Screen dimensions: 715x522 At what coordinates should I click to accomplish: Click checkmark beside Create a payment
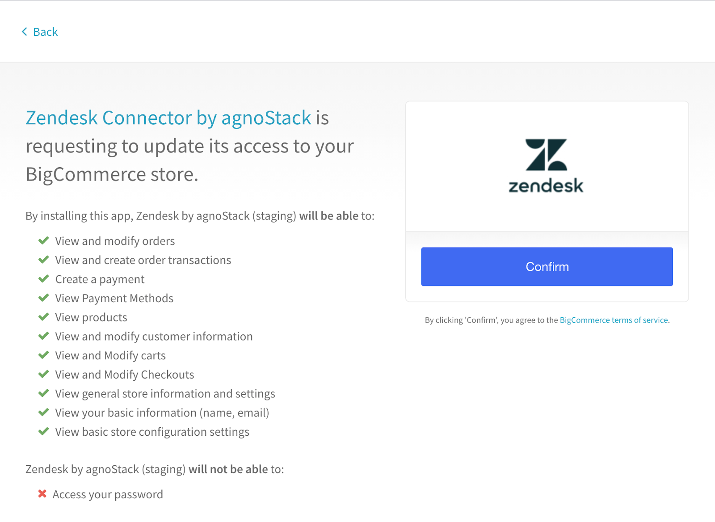point(43,279)
